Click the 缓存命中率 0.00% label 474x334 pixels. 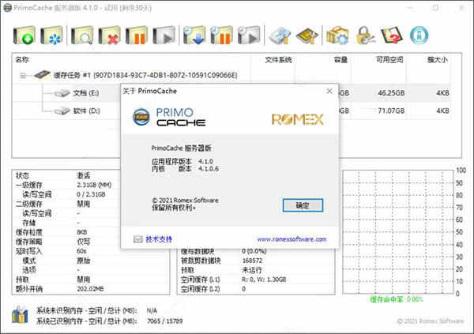397,299
